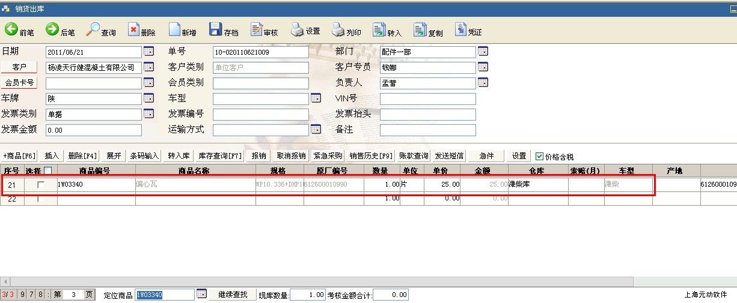
Task: Click the horizontal scrollbar under the grid
Action: 319,281
